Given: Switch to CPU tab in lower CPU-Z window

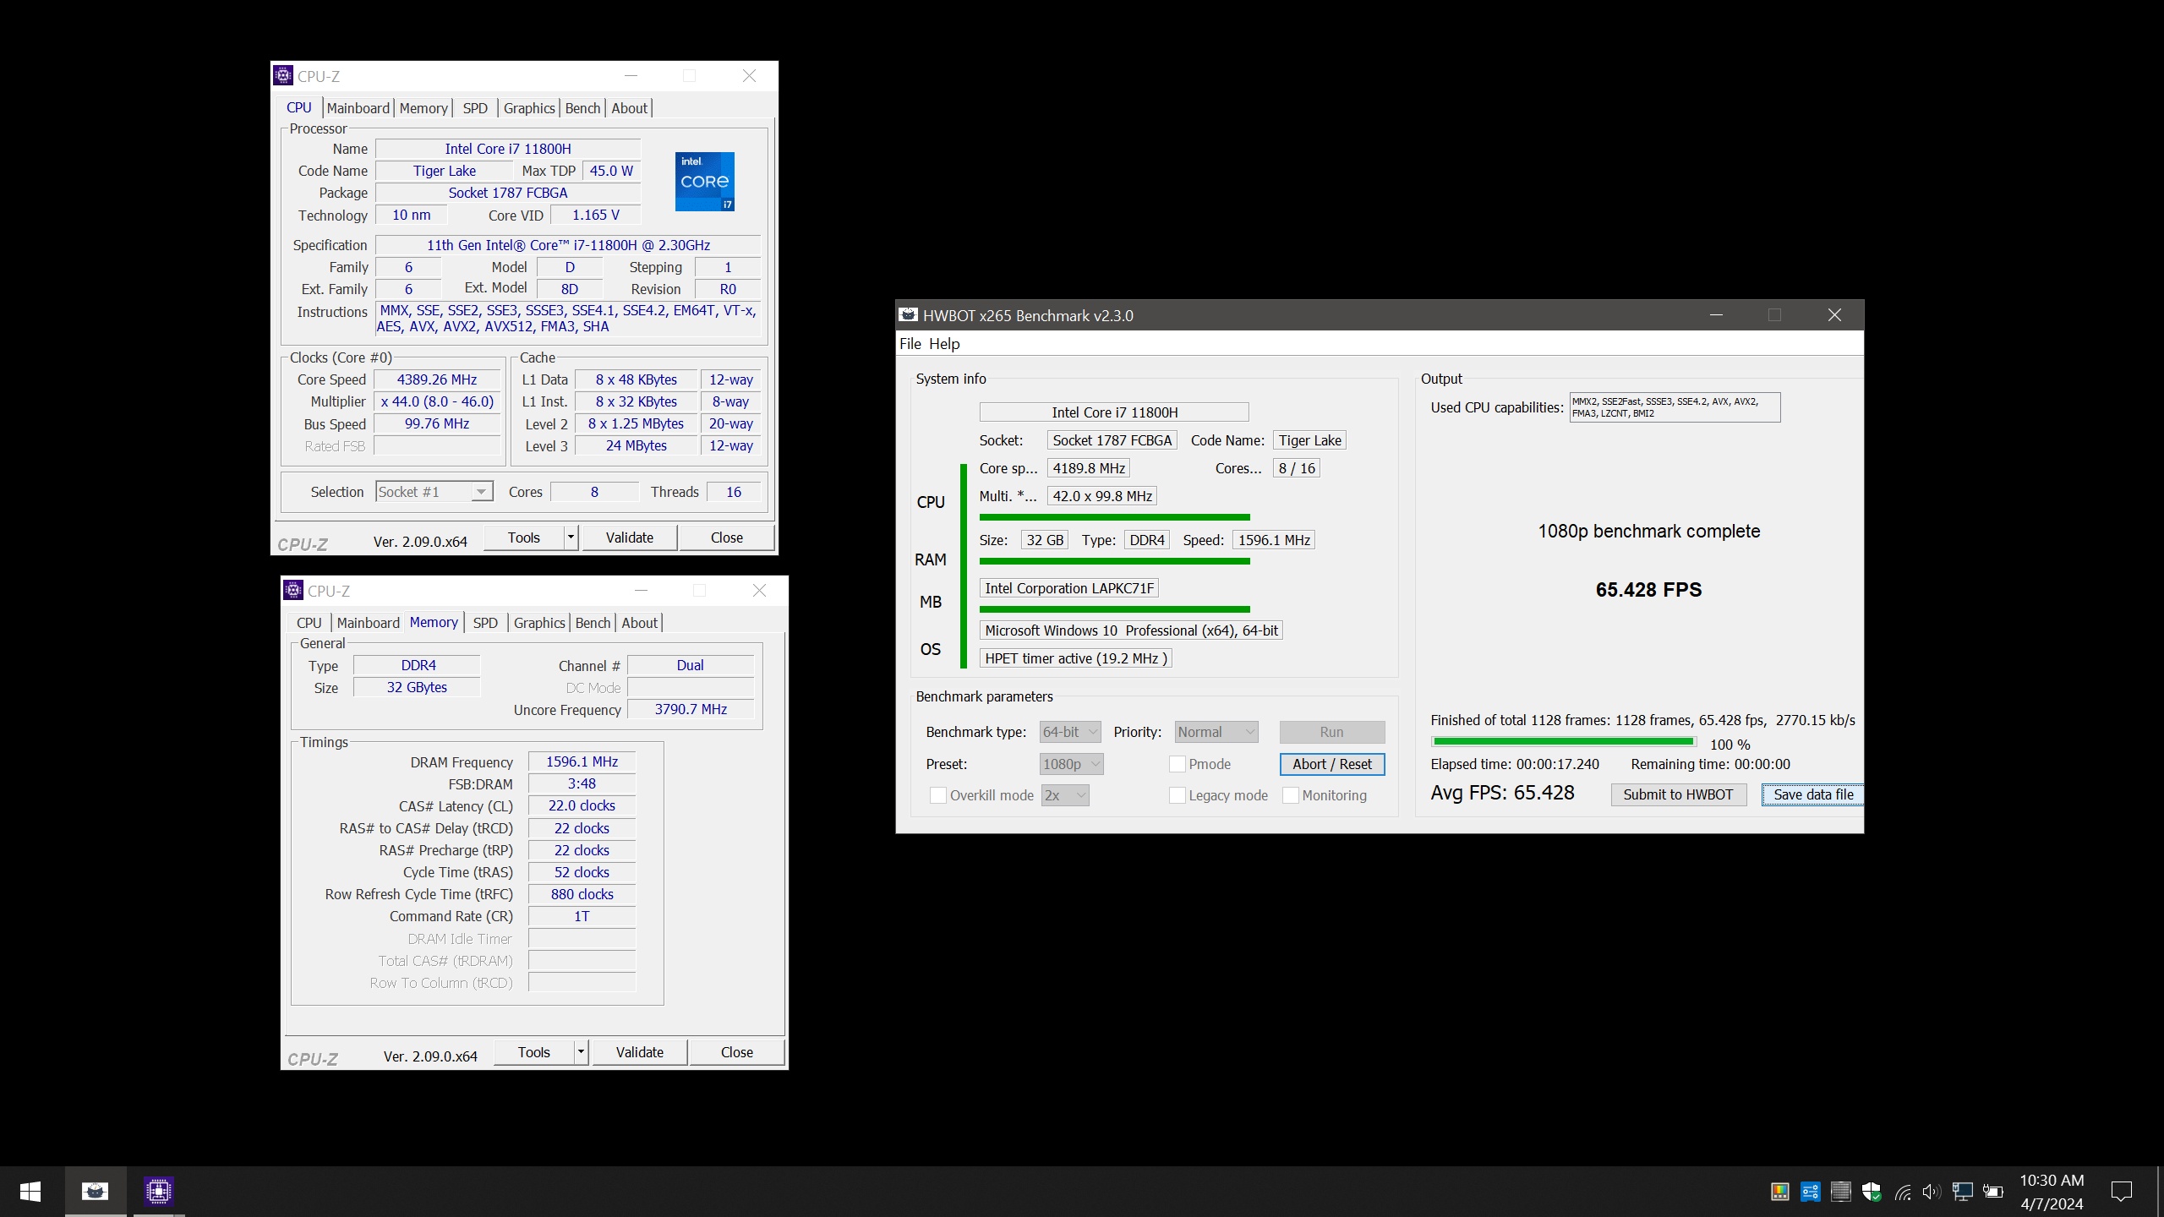Looking at the screenshot, I should click(x=309, y=623).
